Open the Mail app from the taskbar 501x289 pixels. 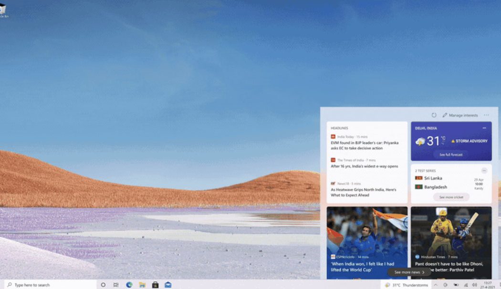tap(168, 285)
